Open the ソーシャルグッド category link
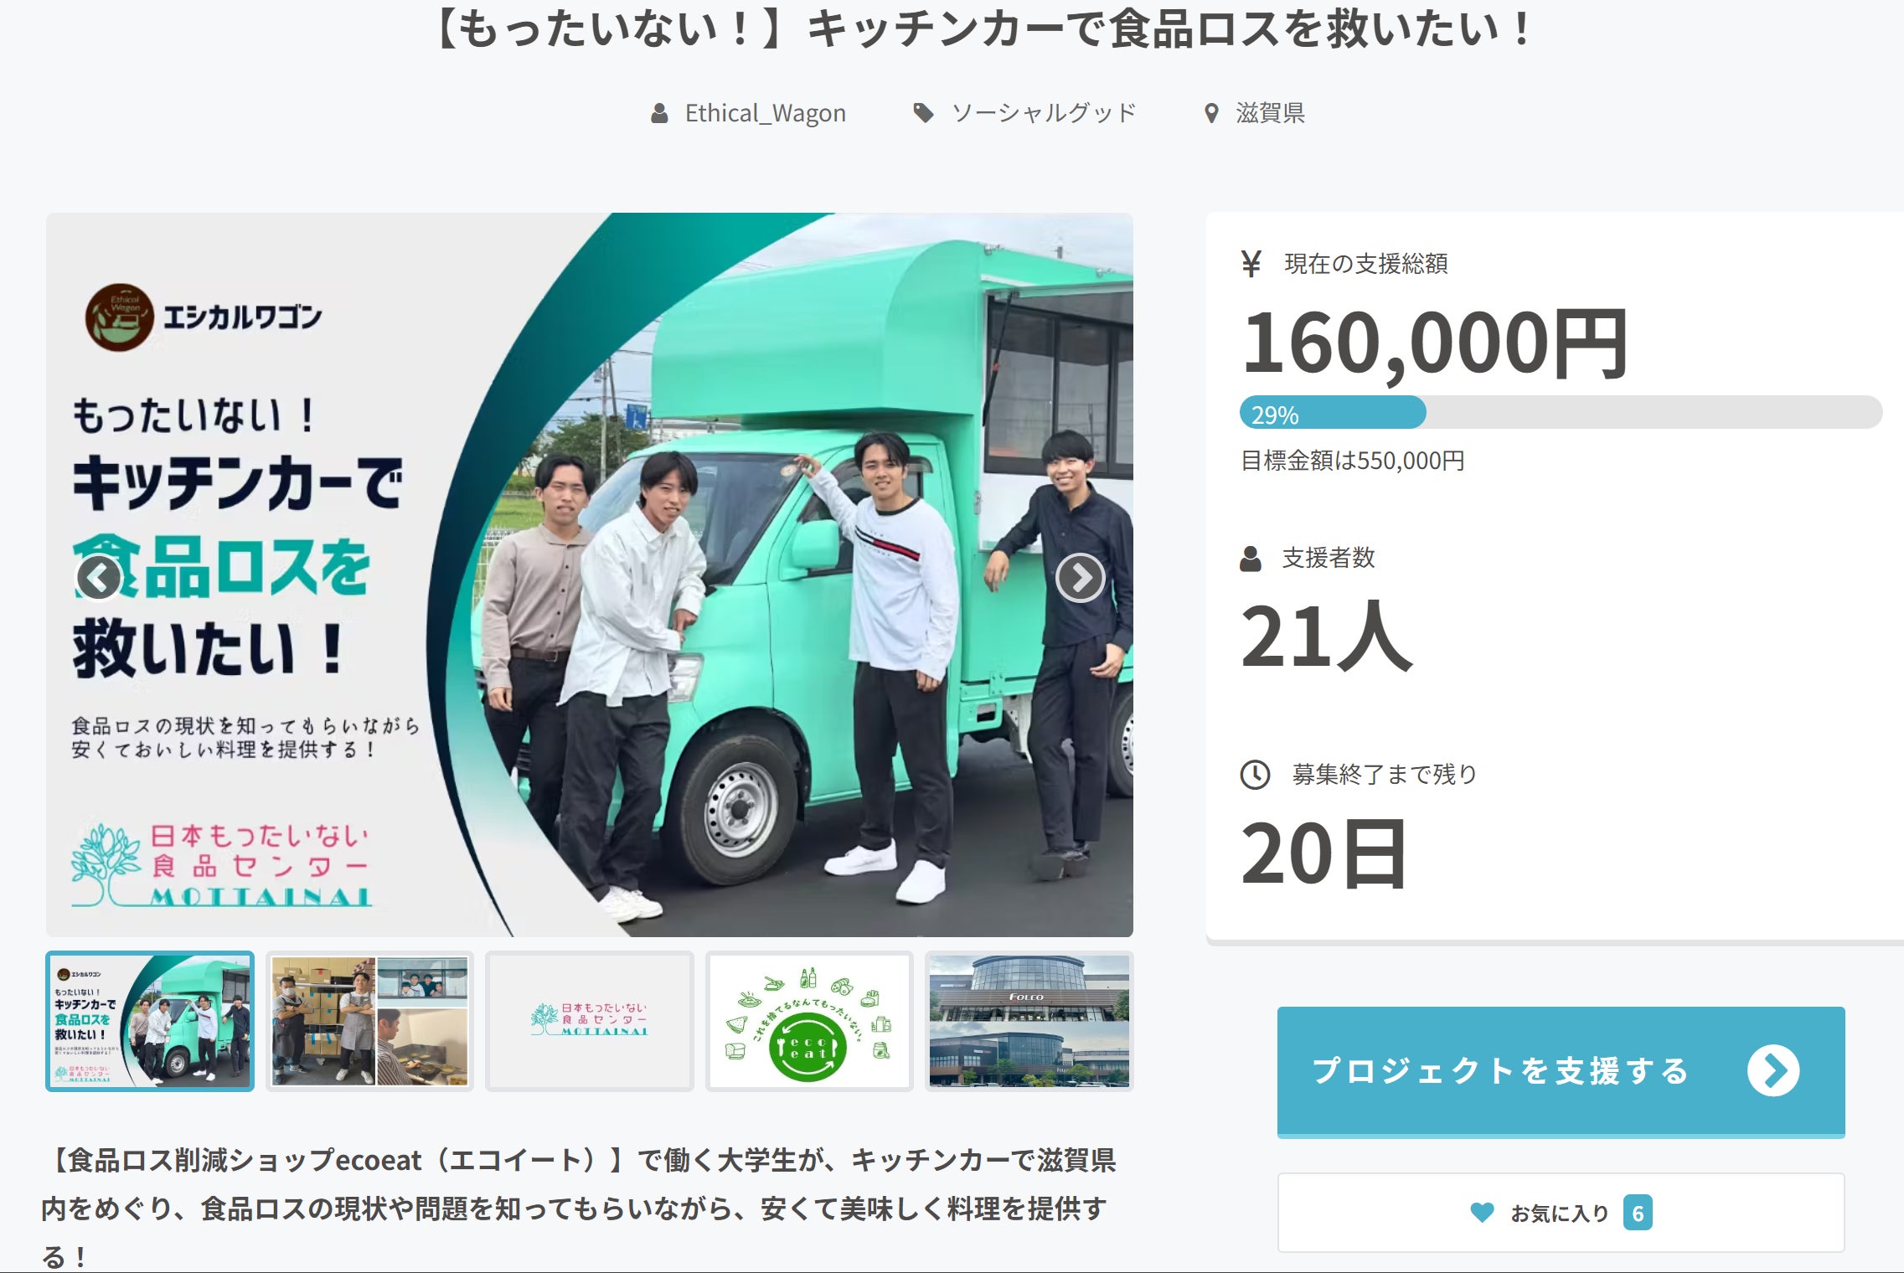 1044,113
